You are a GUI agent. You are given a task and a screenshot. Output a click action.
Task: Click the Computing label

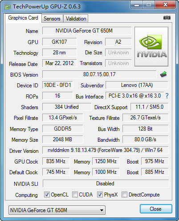click(x=26, y=195)
